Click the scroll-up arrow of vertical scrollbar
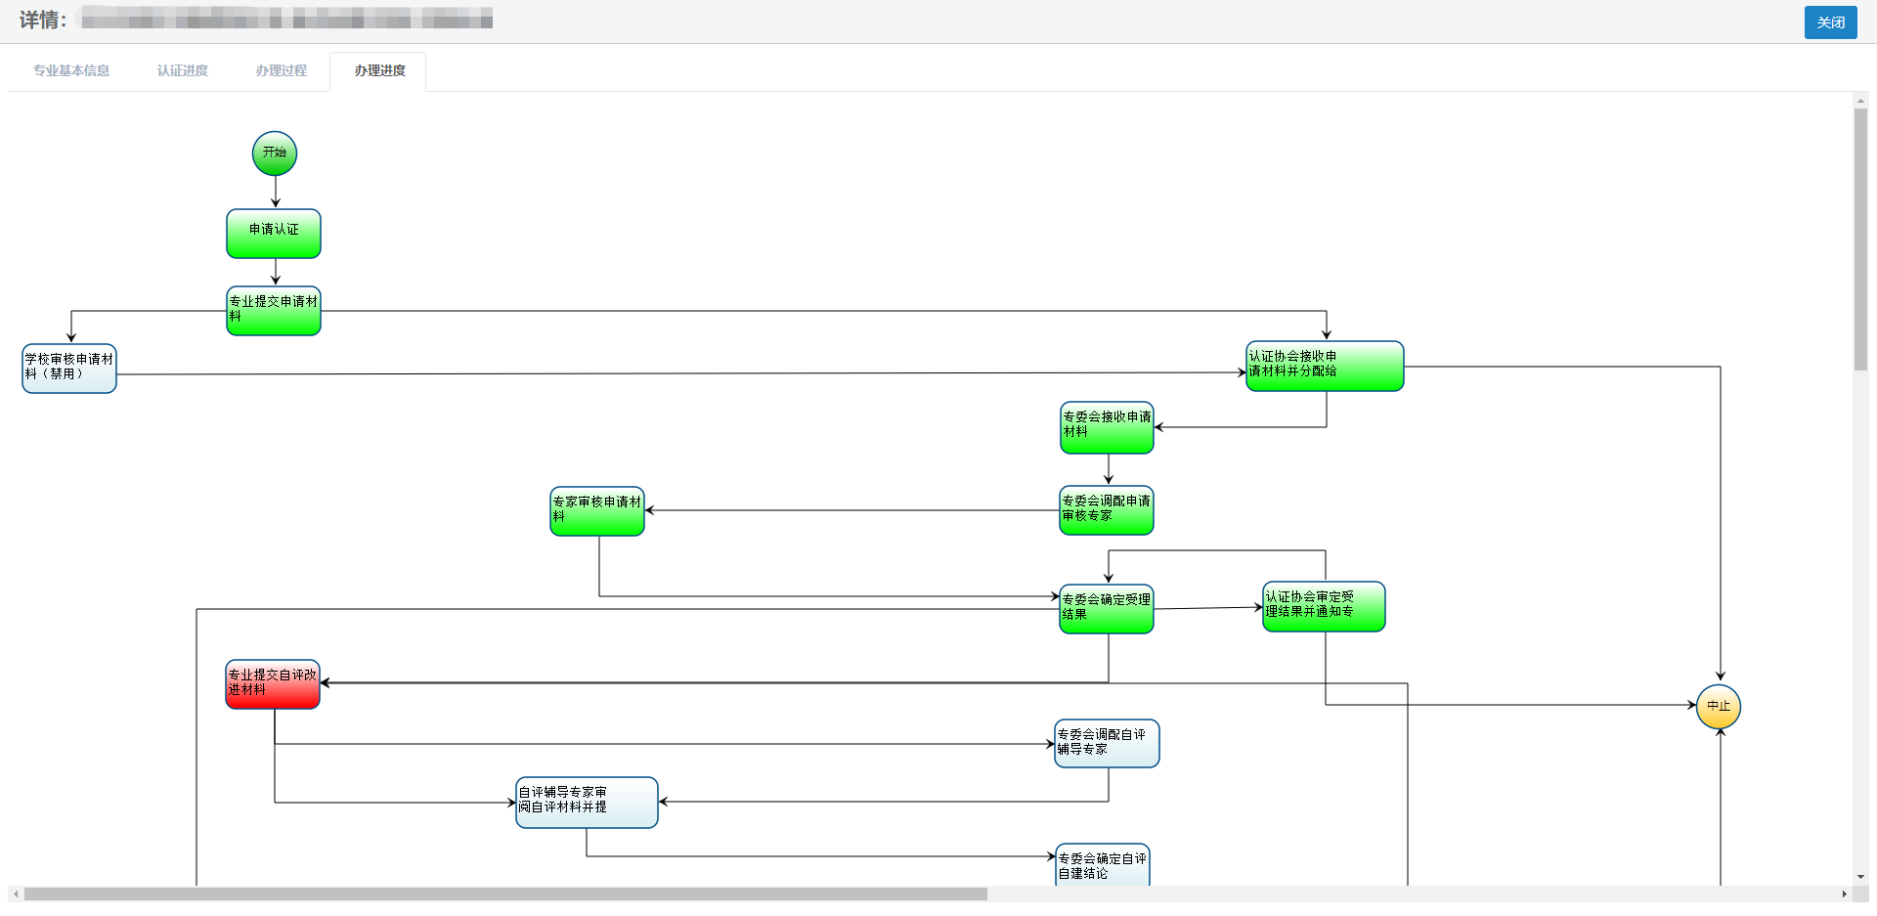This screenshot has width=1877, height=916. point(1860,100)
